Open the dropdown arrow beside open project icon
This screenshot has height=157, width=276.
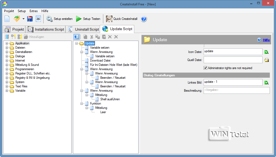pos(23,19)
